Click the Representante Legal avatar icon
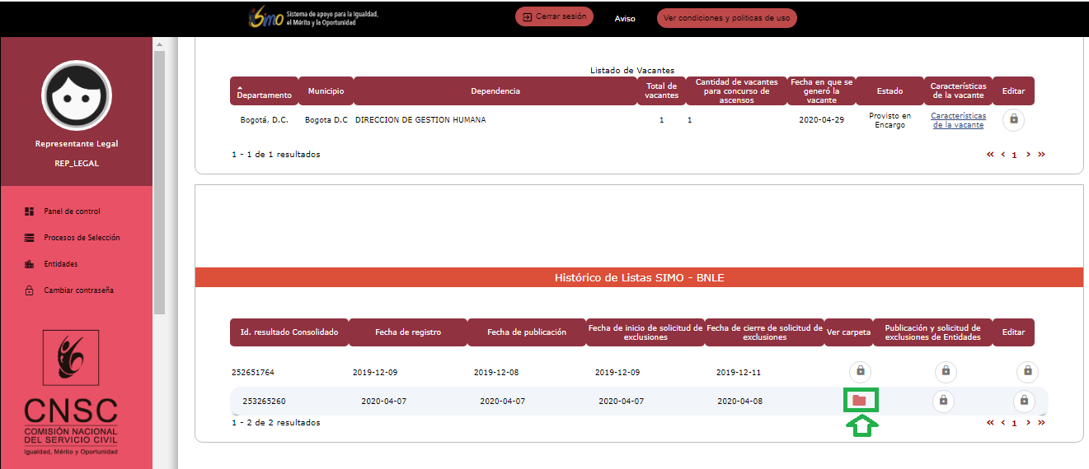The image size is (1089, 469). coord(77,94)
